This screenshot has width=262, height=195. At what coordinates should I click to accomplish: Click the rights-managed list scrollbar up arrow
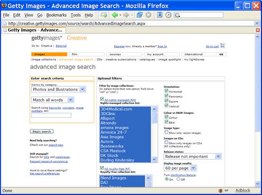point(154,109)
